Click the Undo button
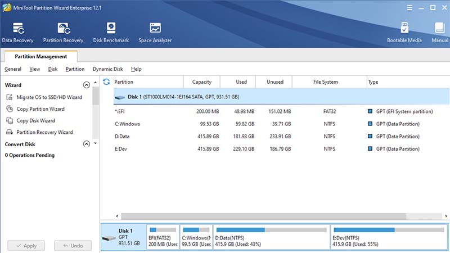Screen dimensions: 450x253 73,246
